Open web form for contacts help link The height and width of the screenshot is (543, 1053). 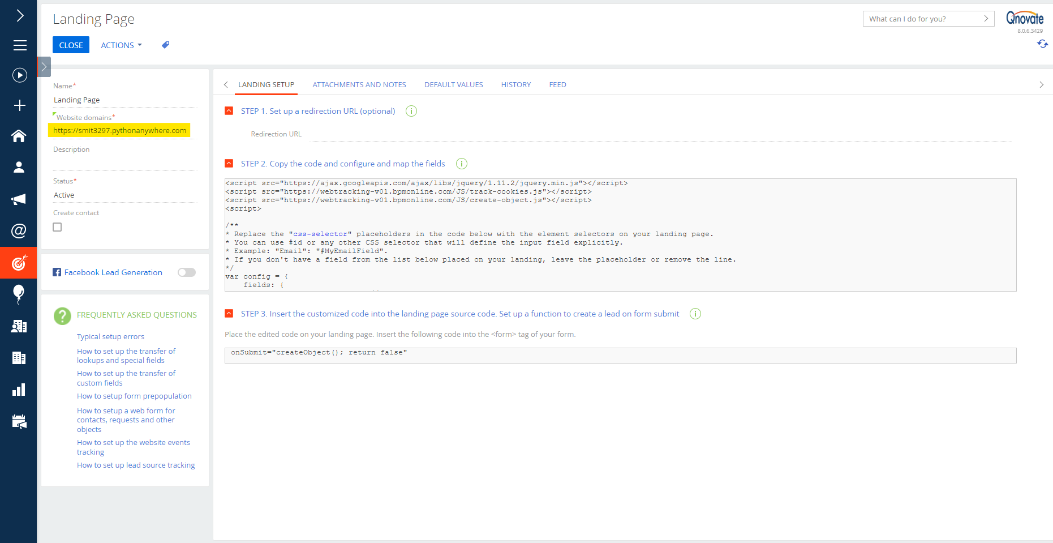coord(126,420)
